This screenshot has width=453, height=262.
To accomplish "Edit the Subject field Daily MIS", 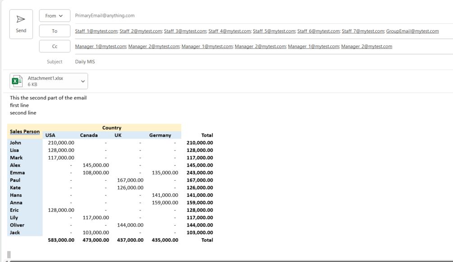I will 85,62.
